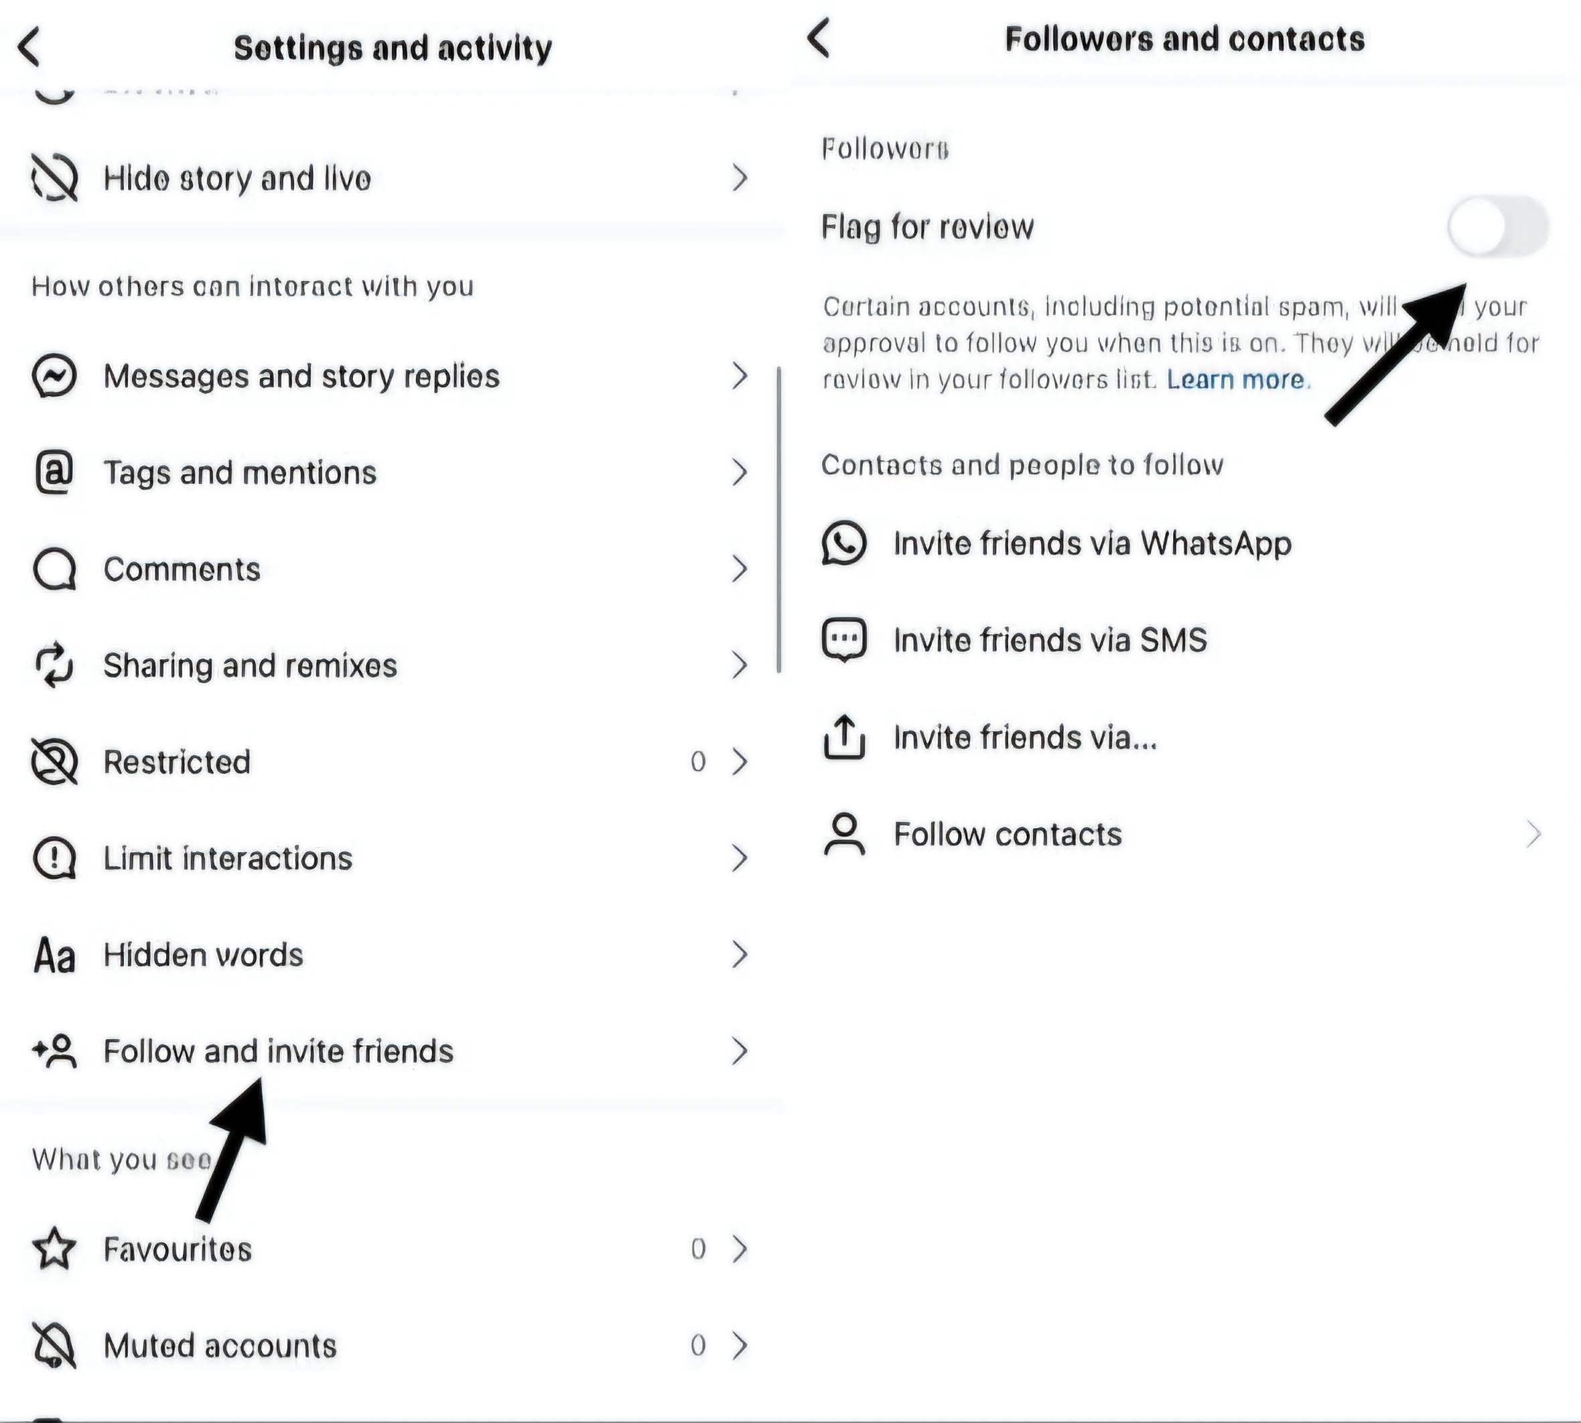The width and height of the screenshot is (1581, 1423).
Task: Tap the Muted accounts bell icon
Action: (54, 1345)
